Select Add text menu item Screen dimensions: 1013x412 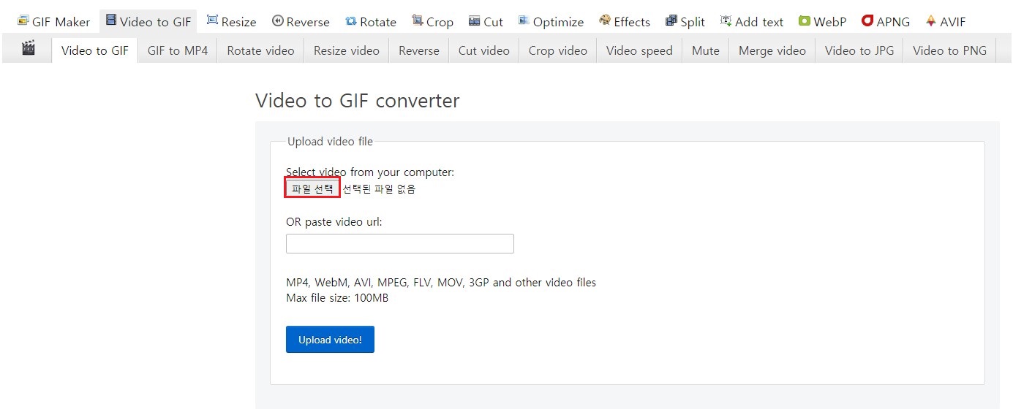(x=752, y=21)
